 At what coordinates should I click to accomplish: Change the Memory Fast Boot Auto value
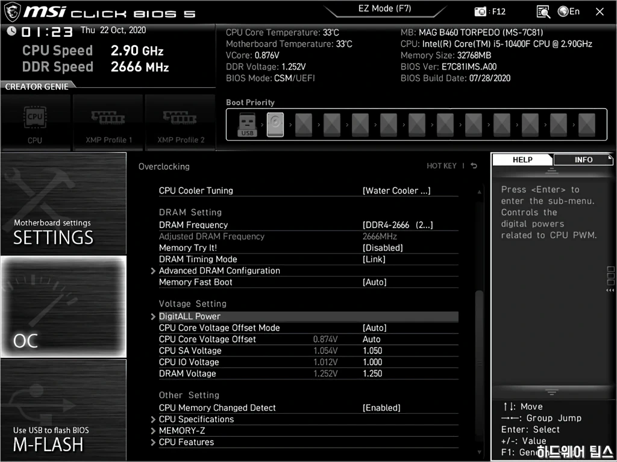pyautogui.click(x=374, y=282)
